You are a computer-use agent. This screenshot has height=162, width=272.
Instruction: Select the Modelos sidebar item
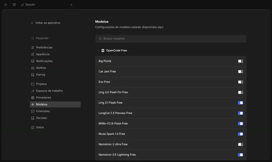(x=55, y=104)
